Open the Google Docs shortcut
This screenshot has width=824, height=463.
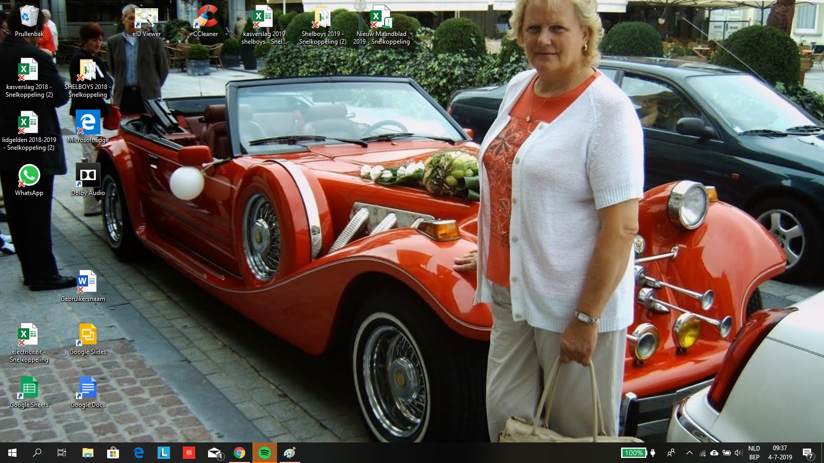[x=88, y=389]
